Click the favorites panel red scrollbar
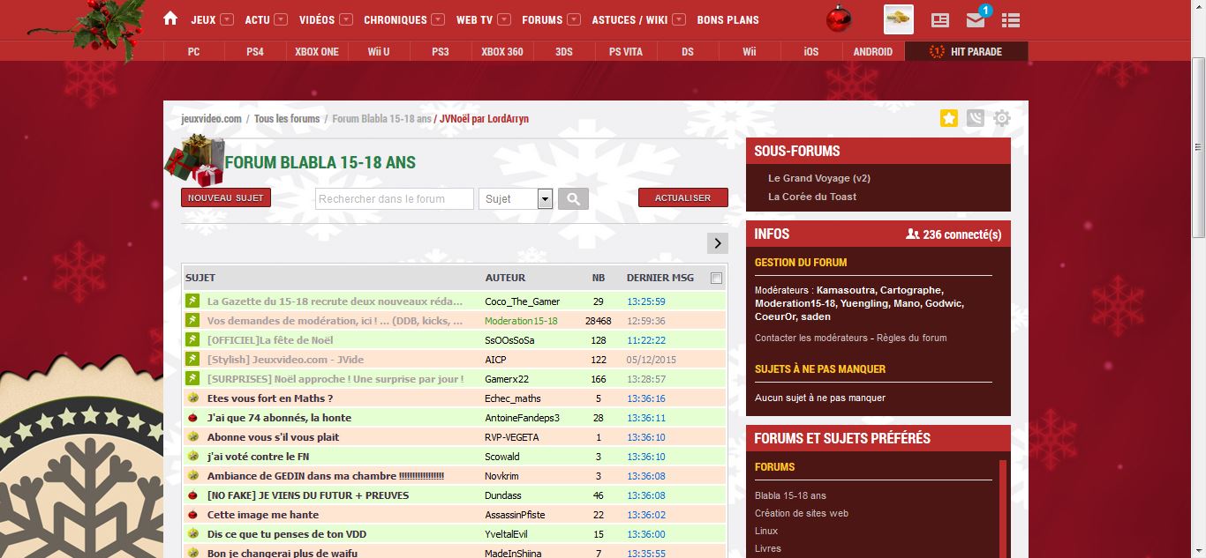Screen dimensions: 1206x558 [x=1003, y=509]
